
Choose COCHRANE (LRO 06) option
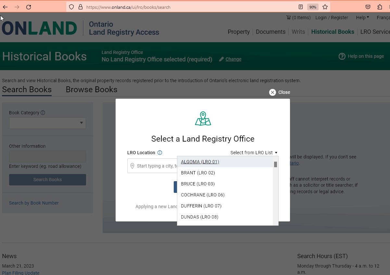pos(203,195)
